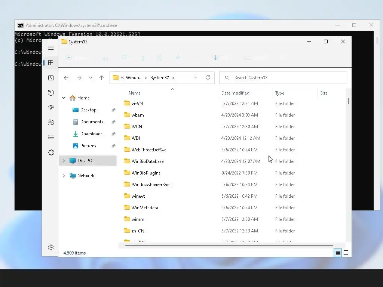Click System32 breadcrumb in address bar
The height and width of the screenshot is (287, 383).
(159, 78)
